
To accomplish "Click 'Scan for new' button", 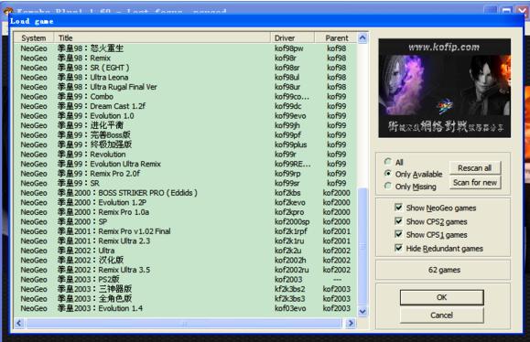I will pyautogui.click(x=474, y=182).
